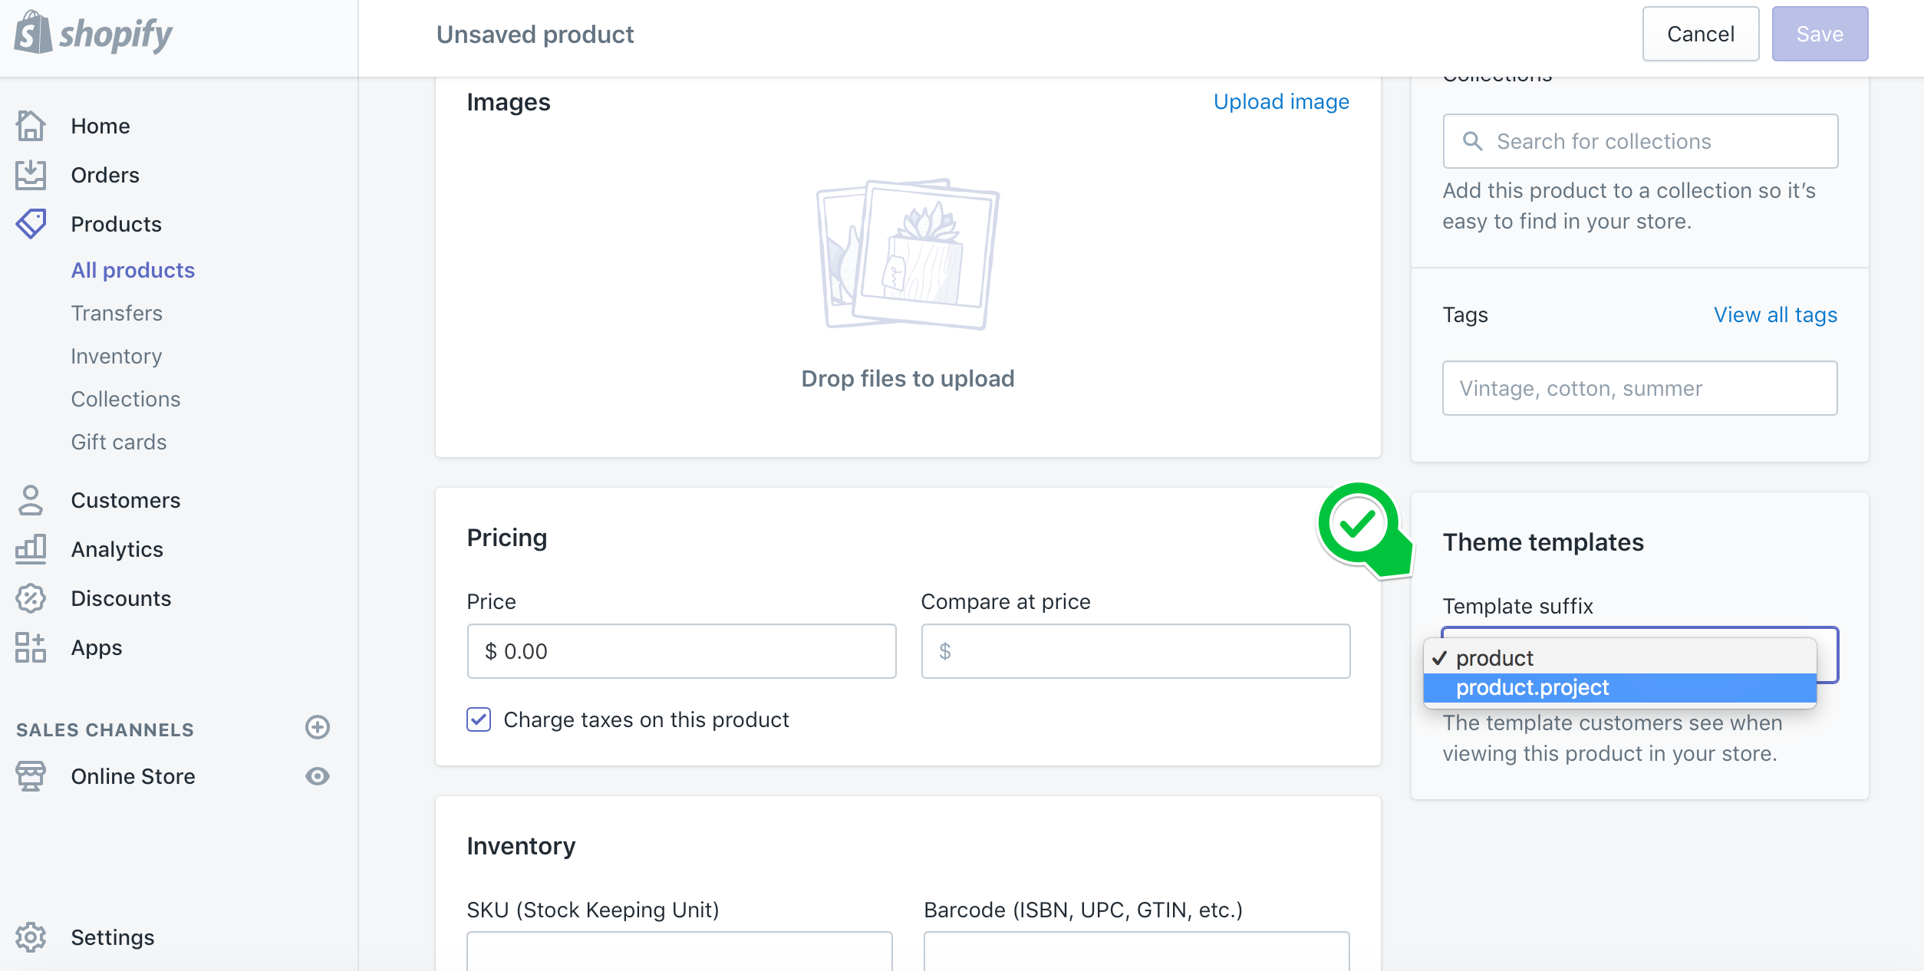Toggle the Charge taxes on this product checkbox

click(479, 719)
